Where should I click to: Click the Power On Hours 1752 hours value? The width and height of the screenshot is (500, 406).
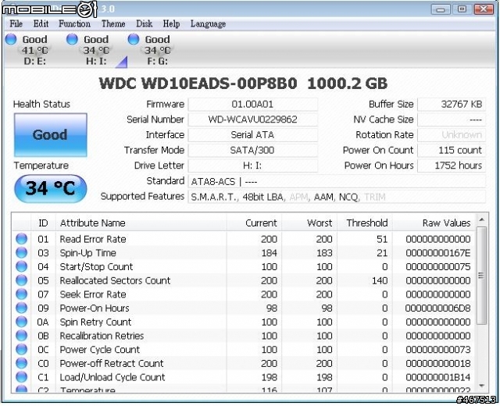[452, 166]
